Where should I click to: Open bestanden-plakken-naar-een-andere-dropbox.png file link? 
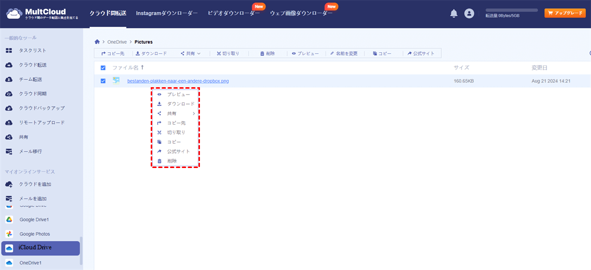[178, 81]
